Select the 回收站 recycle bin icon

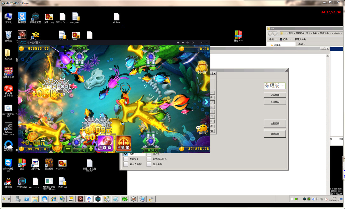tap(8, 35)
